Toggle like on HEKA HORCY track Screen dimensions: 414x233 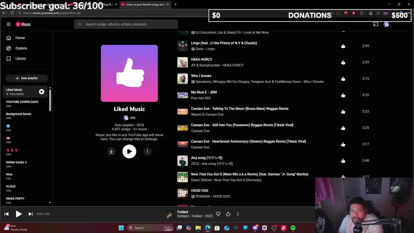tap(343, 62)
